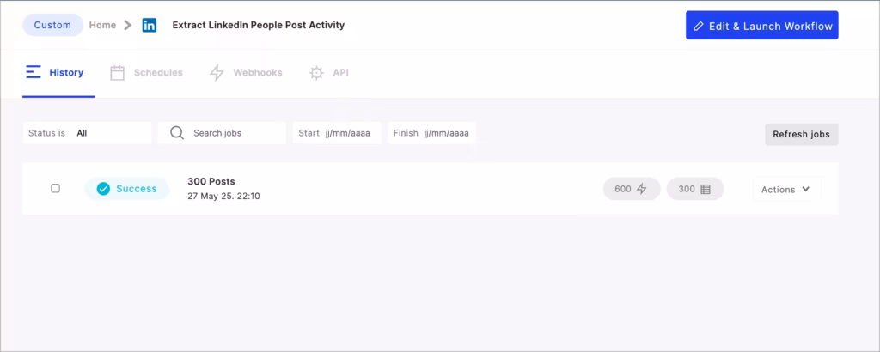Click Extract LinkedIn People Post Activity title
Image resolution: width=880 pixels, height=352 pixels.
pyautogui.click(x=258, y=25)
